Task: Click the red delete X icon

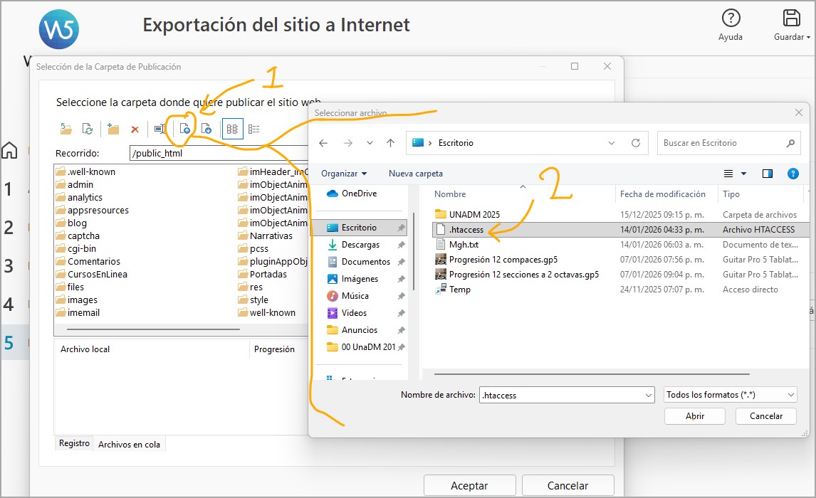Action: click(x=135, y=129)
